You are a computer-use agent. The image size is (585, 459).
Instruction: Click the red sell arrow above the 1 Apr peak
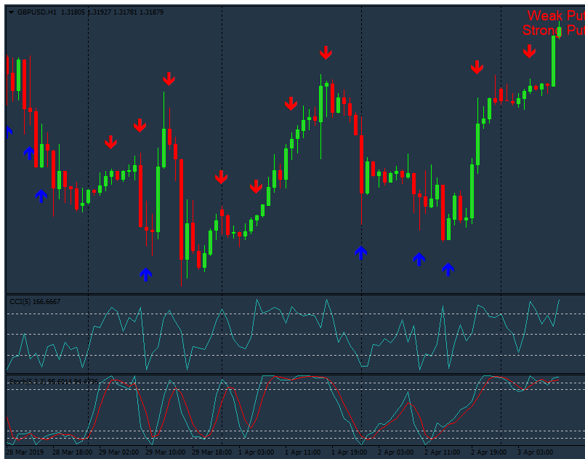pos(326,52)
